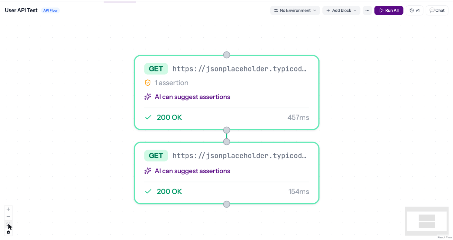Viewport: 453px width, 240px height.
Task: Run all blocks with Run All
Action: pos(389,10)
